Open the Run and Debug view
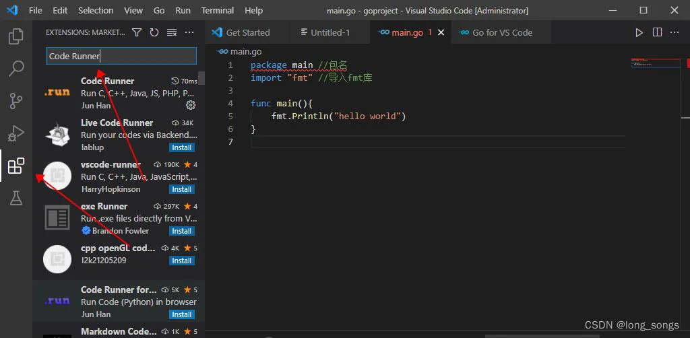This screenshot has width=690, height=338. [16, 133]
